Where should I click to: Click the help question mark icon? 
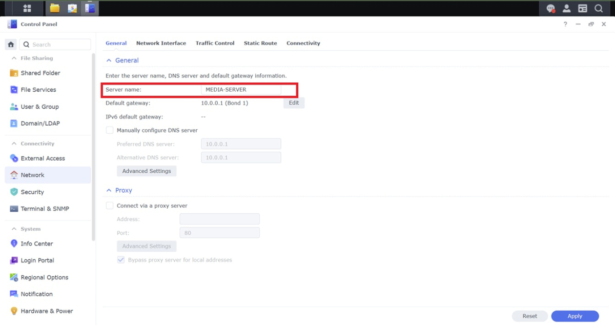coord(565,24)
